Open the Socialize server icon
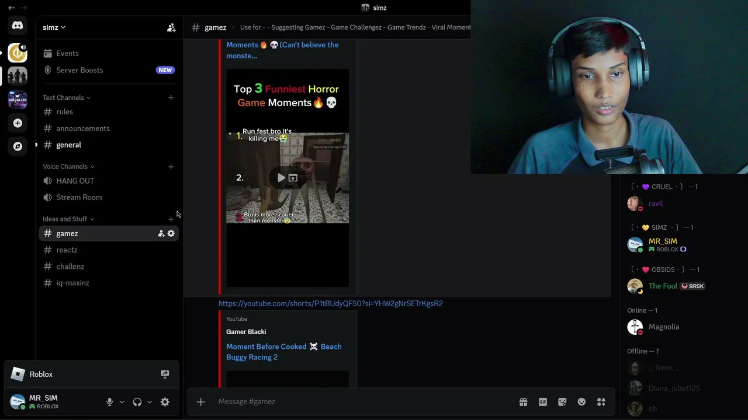Screen dimensions: 748x420 (18, 99)
